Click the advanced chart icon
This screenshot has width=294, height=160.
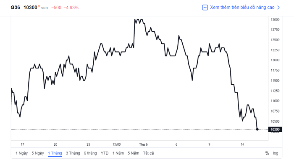click(205, 8)
